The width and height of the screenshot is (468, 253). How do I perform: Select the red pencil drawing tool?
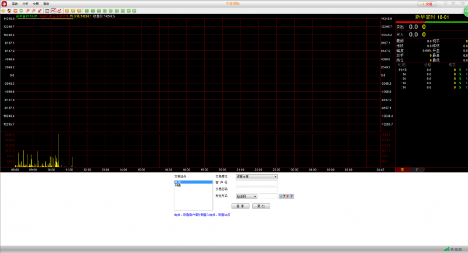(x=40, y=11)
